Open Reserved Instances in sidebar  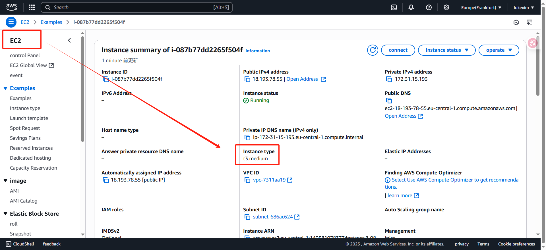pos(31,148)
